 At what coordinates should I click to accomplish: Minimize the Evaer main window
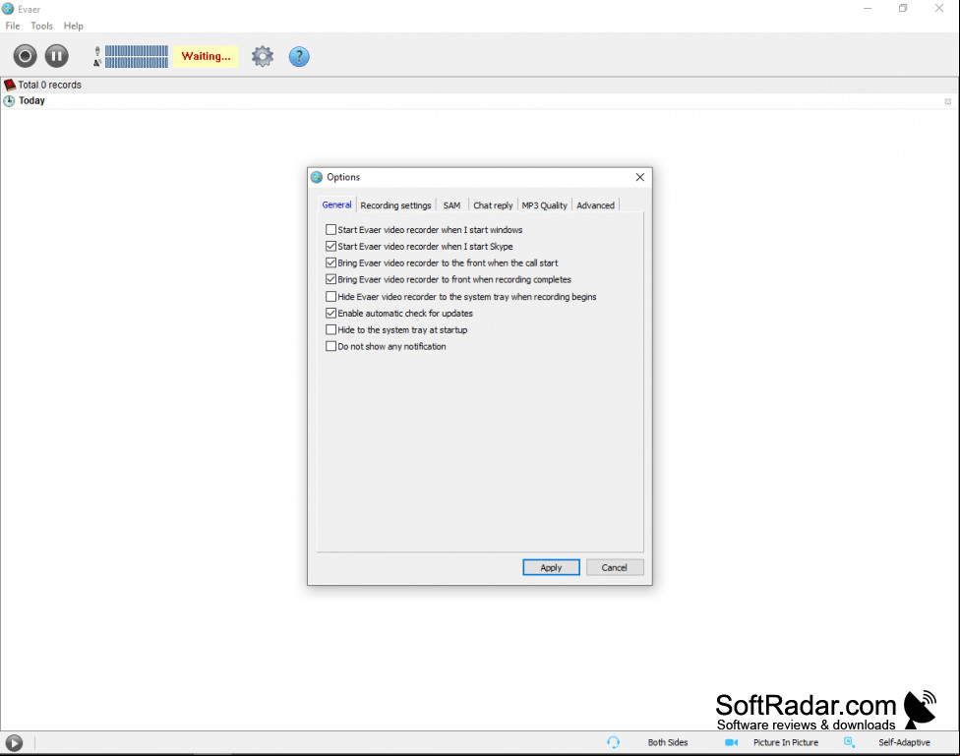click(868, 9)
